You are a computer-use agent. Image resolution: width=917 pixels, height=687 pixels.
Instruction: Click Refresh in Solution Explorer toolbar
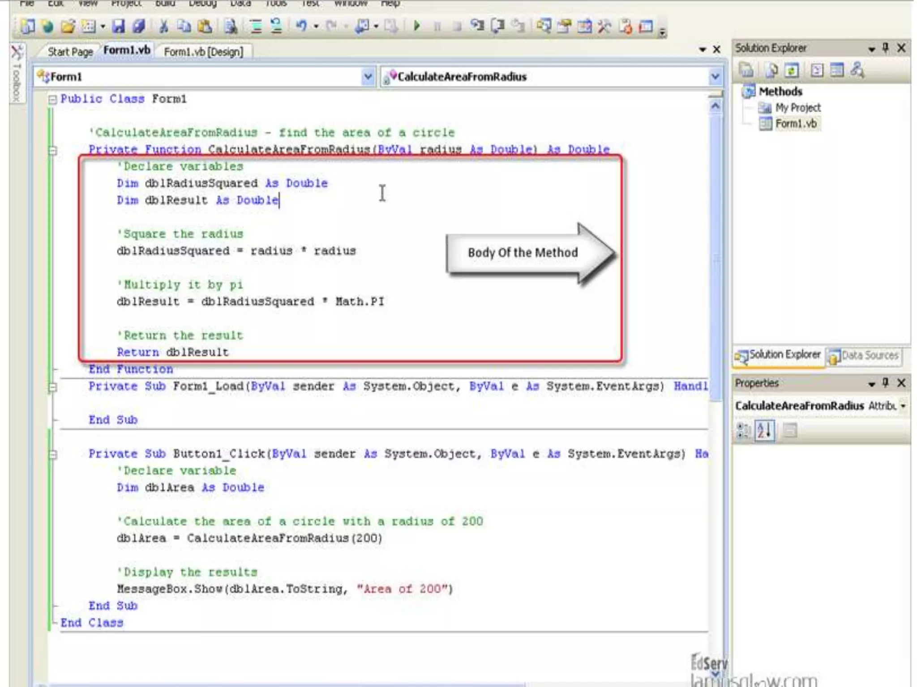792,70
